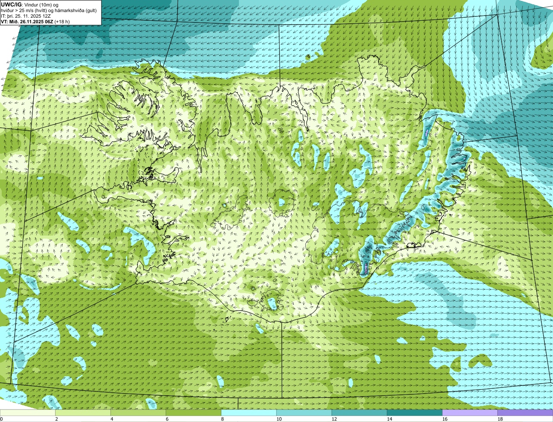Select the 'VT: Mið. 26.11.2025 06Z (+18 h)' line
Viewport: 553px width, 422px height.
(x=35, y=21)
